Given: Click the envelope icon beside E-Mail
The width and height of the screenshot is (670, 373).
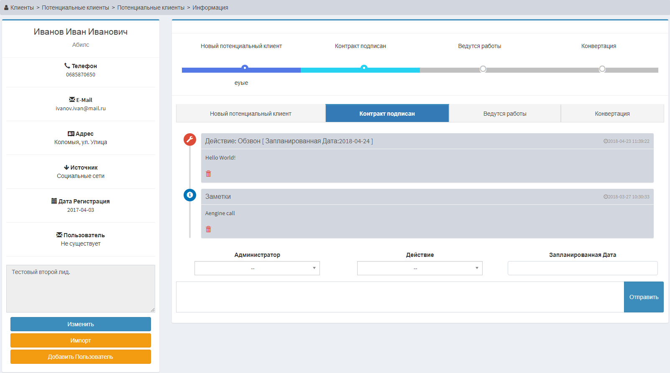Looking at the screenshot, I should click(72, 99).
